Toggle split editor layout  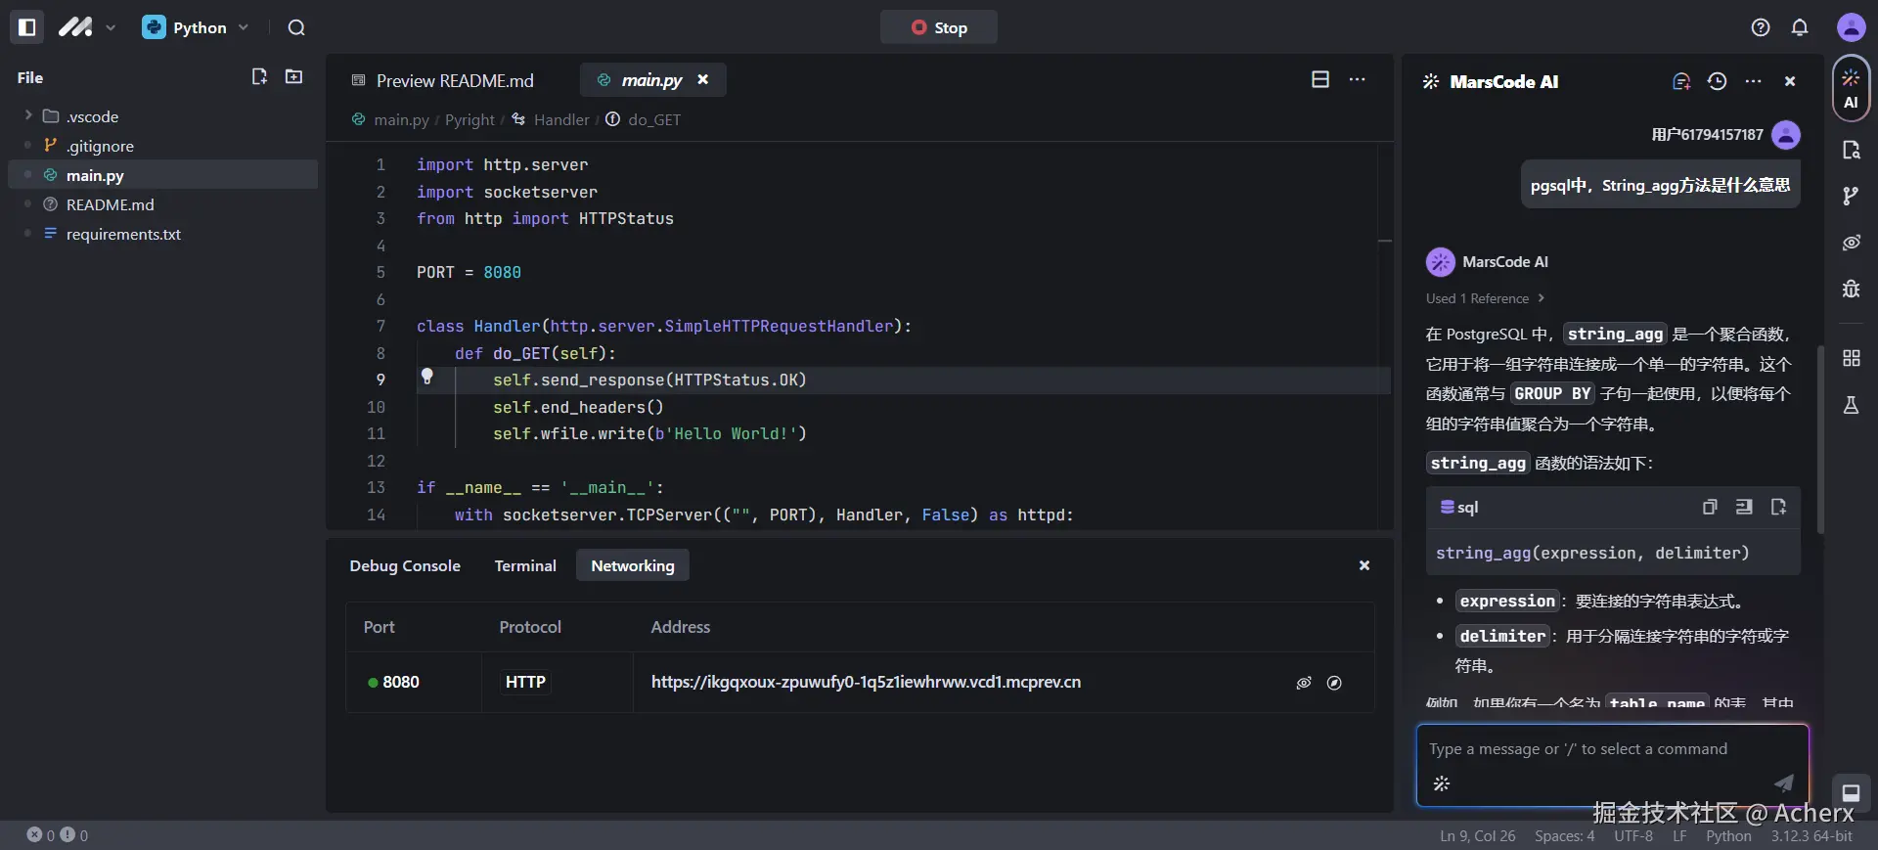pos(1320,79)
